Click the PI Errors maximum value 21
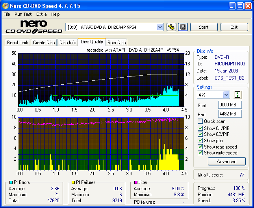The width and height of the screenshot is (254, 208). tap(57, 195)
